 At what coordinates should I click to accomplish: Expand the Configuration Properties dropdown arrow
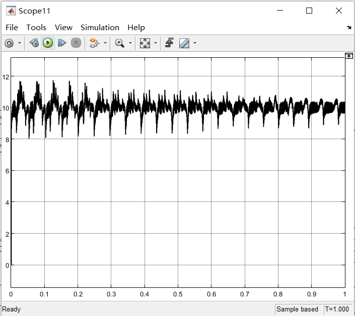(20, 43)
